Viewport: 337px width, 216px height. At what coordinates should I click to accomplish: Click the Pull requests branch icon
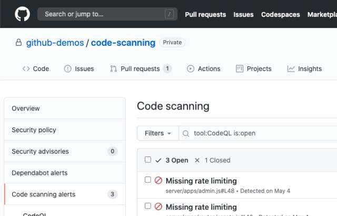tap(113, 68)
